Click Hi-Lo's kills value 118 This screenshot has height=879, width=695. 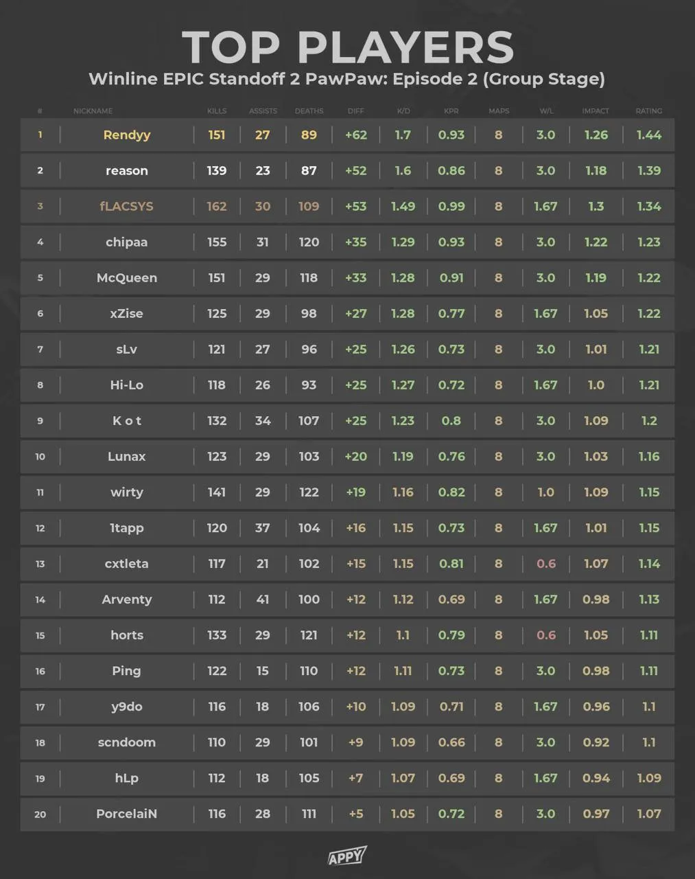[x=217, y=385]
